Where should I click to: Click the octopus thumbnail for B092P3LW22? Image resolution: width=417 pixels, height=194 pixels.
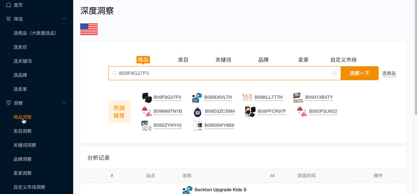tap(302, 111)
